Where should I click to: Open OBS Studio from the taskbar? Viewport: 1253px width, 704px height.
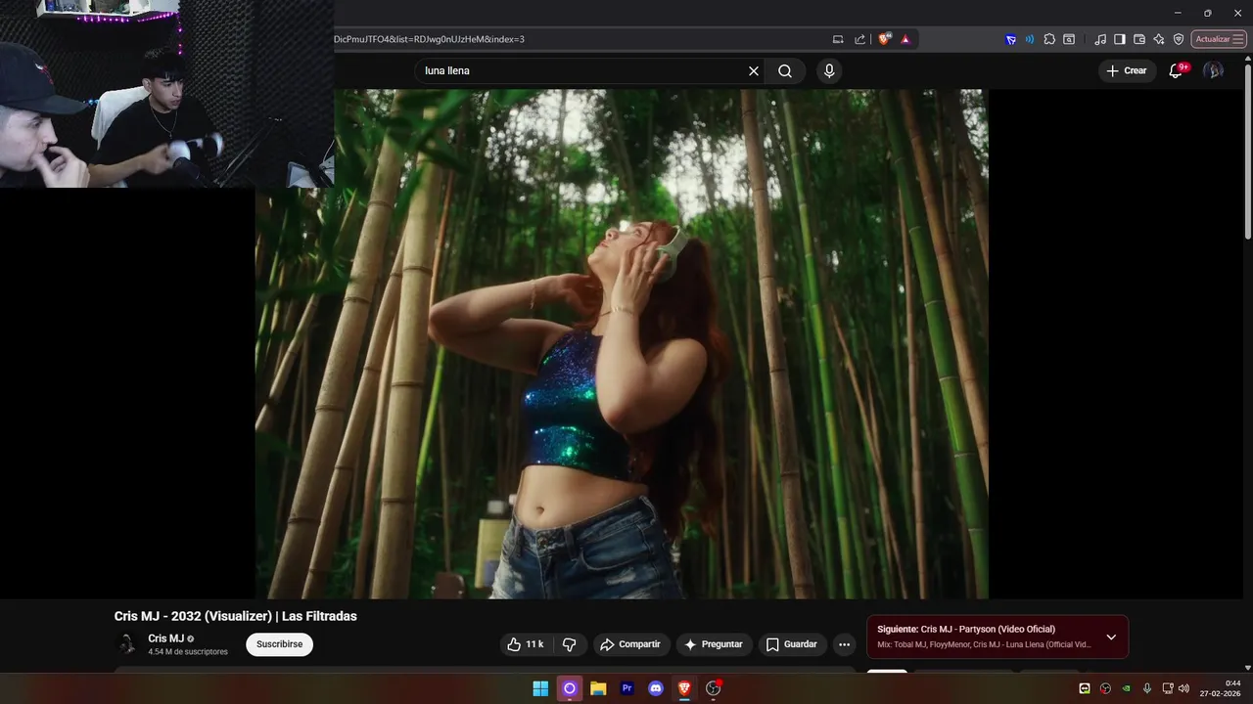pyautogui.click(x=714, y=688)
